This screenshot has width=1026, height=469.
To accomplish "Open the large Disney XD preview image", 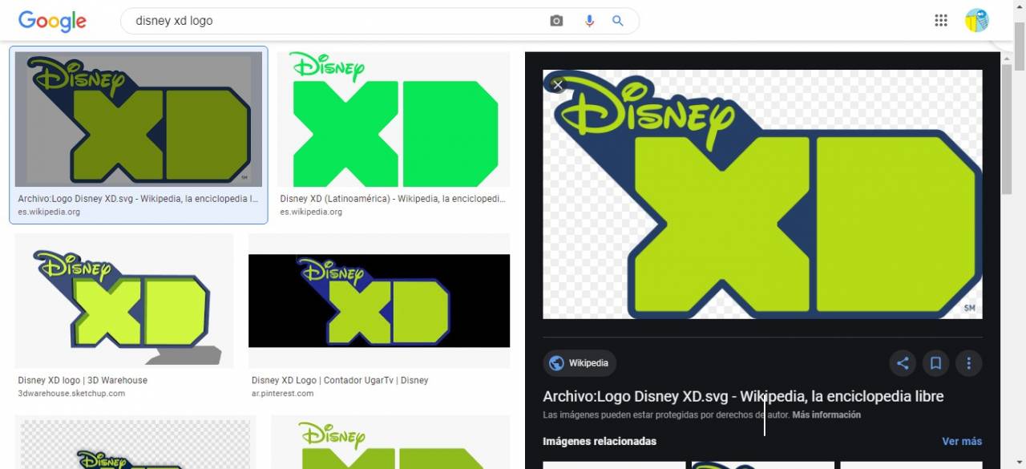I will coord(762,194).
